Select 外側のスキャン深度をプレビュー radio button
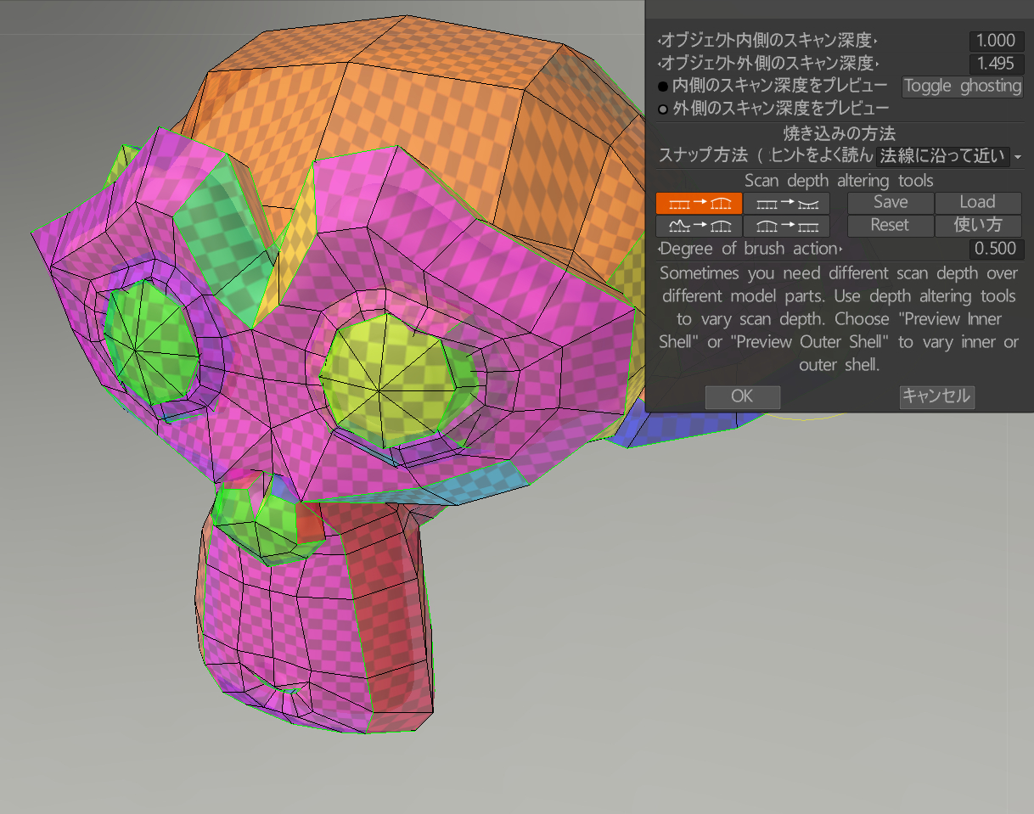The image size is (1034, 814). [x=663, y=109]
